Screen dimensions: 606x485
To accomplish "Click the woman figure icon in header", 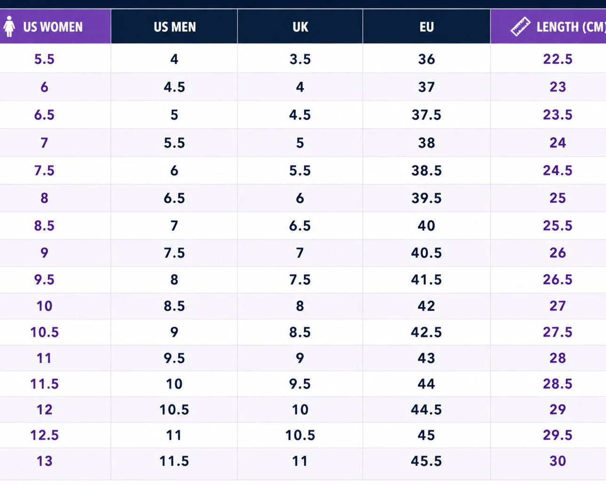I will coord(9,26).
